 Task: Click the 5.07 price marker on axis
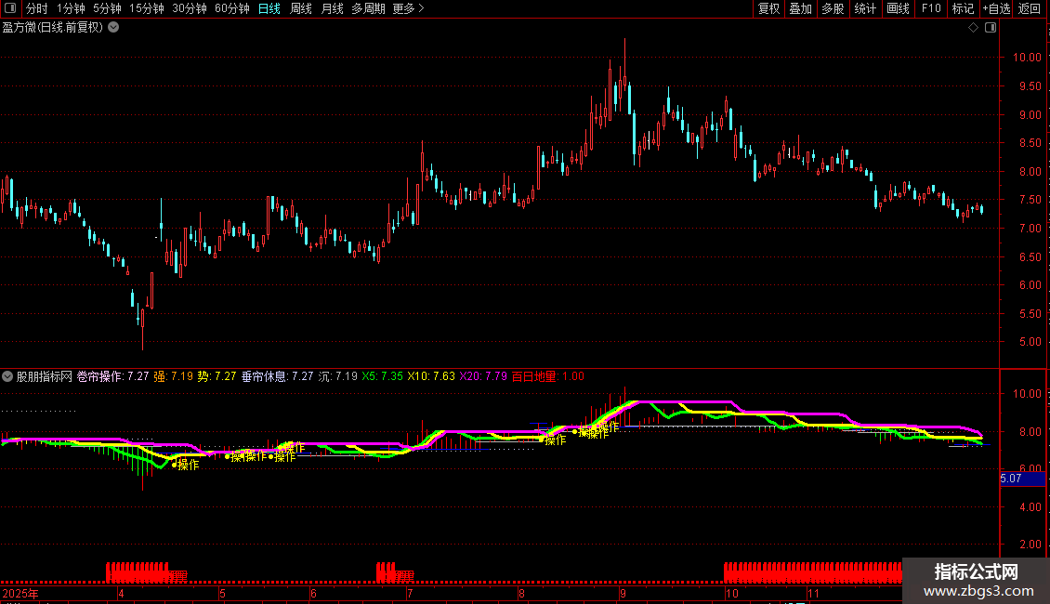(1022, 479)
